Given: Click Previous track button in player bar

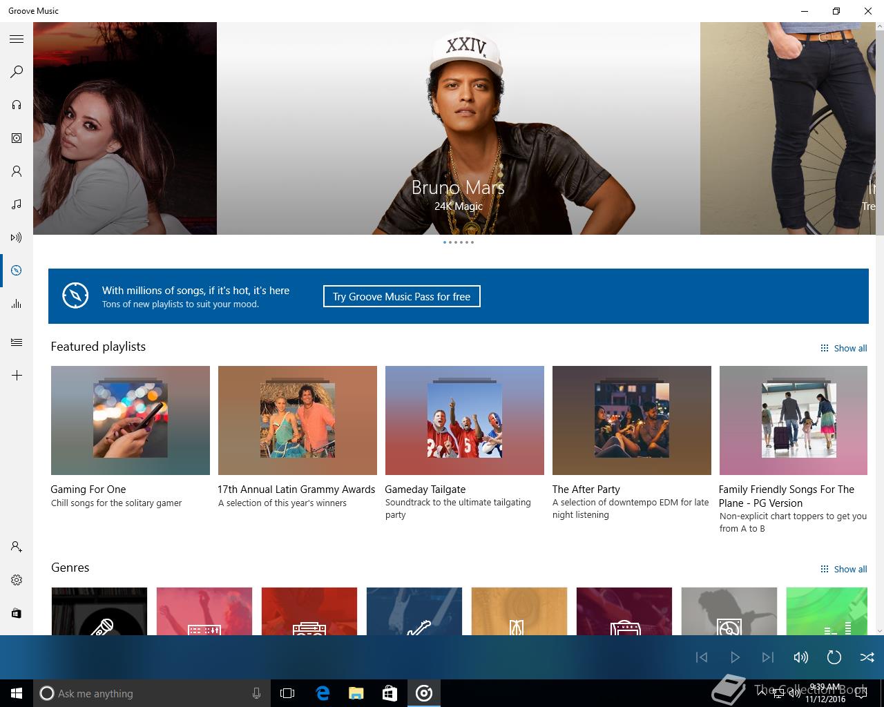Looking at the screenshot, I should pyautogui.click(x=702, y=657).
